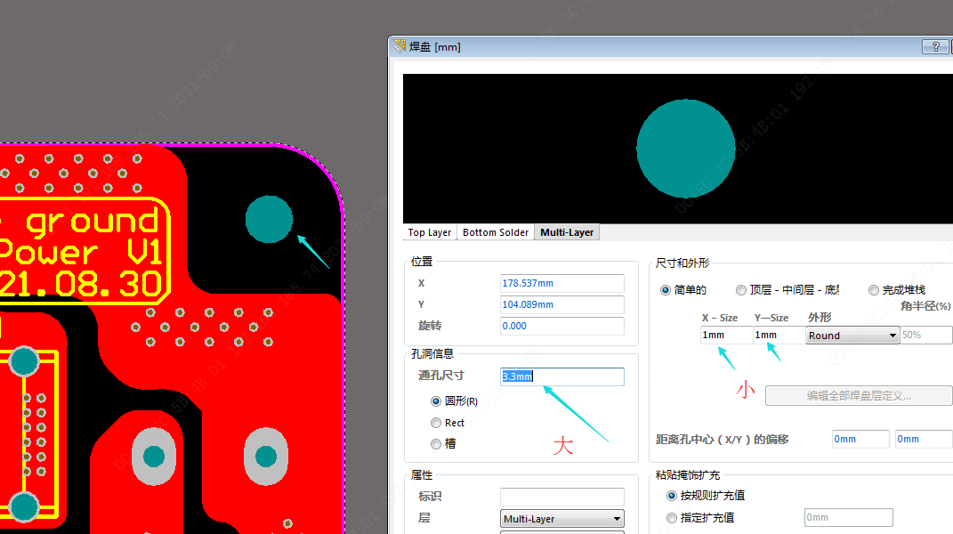The width and height of the screenshot is (953, 534).
Task: Click the 焊盘 dialog title bar icon
Action: tap(400, 47)
